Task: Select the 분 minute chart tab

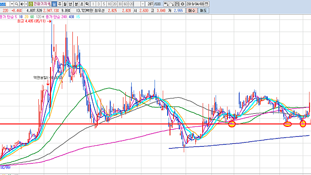Action: click(x=76, y=4)
